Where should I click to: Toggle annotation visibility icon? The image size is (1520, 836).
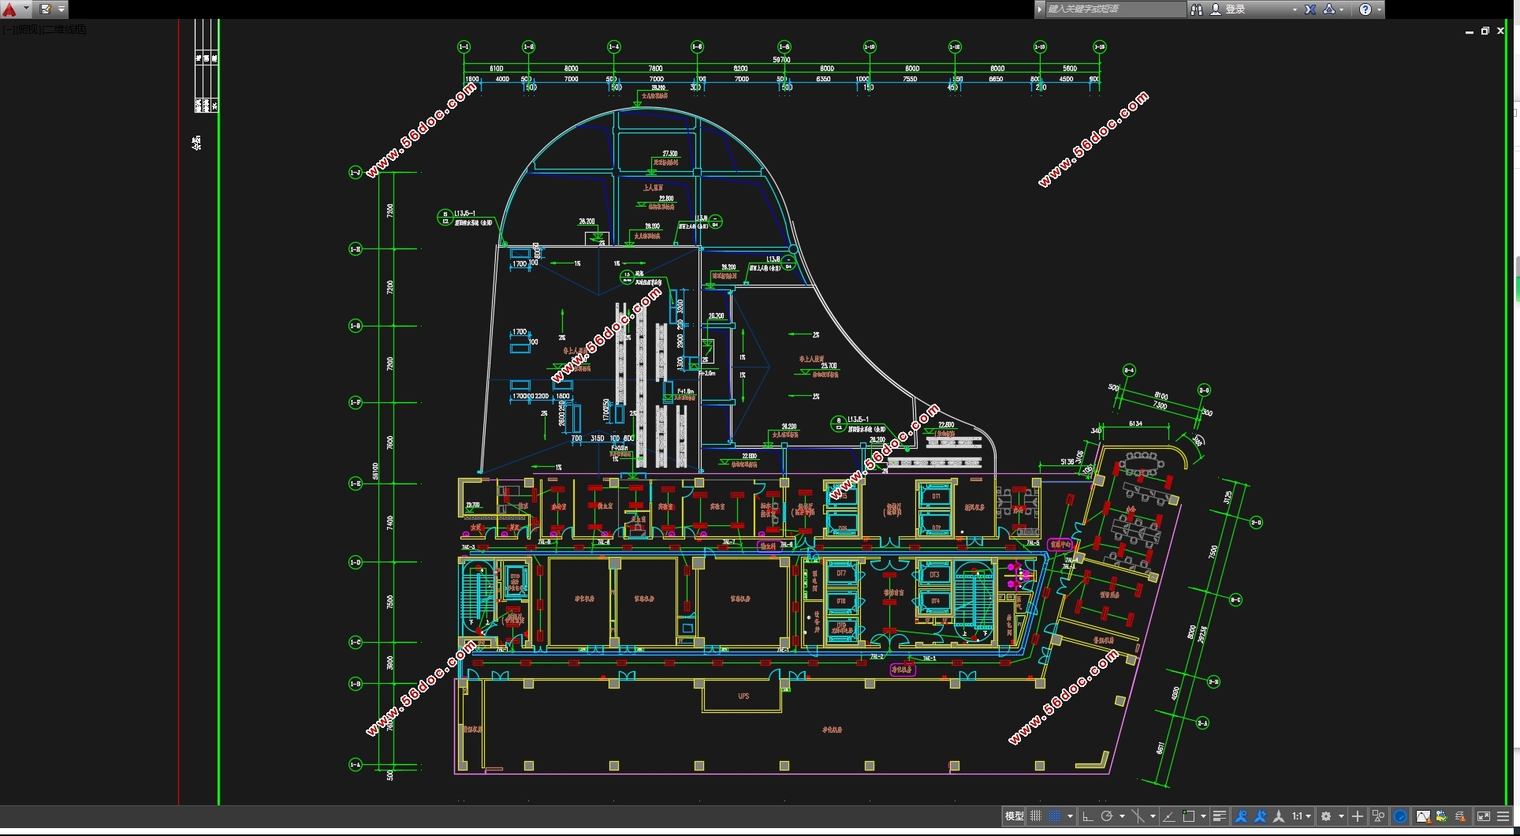point(1241,816)
